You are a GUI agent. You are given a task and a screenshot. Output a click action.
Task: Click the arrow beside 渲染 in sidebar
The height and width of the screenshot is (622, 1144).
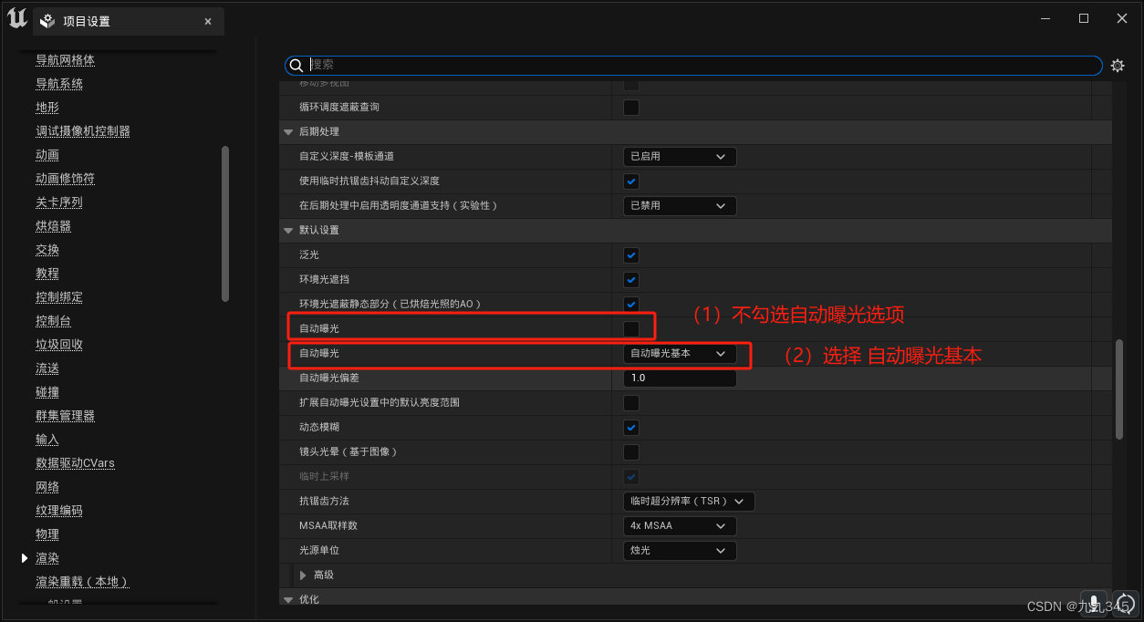(25, 558)
